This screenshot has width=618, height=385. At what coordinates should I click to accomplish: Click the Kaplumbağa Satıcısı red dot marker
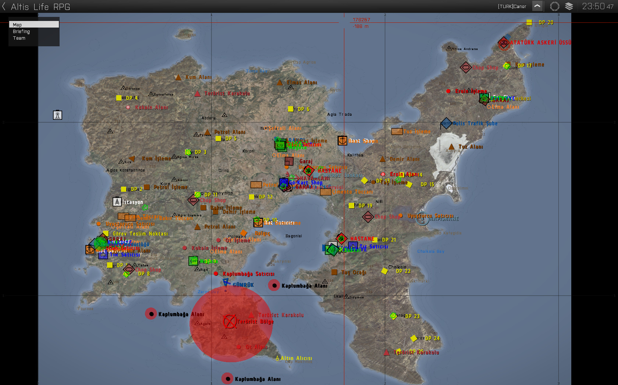pos(216,274)
